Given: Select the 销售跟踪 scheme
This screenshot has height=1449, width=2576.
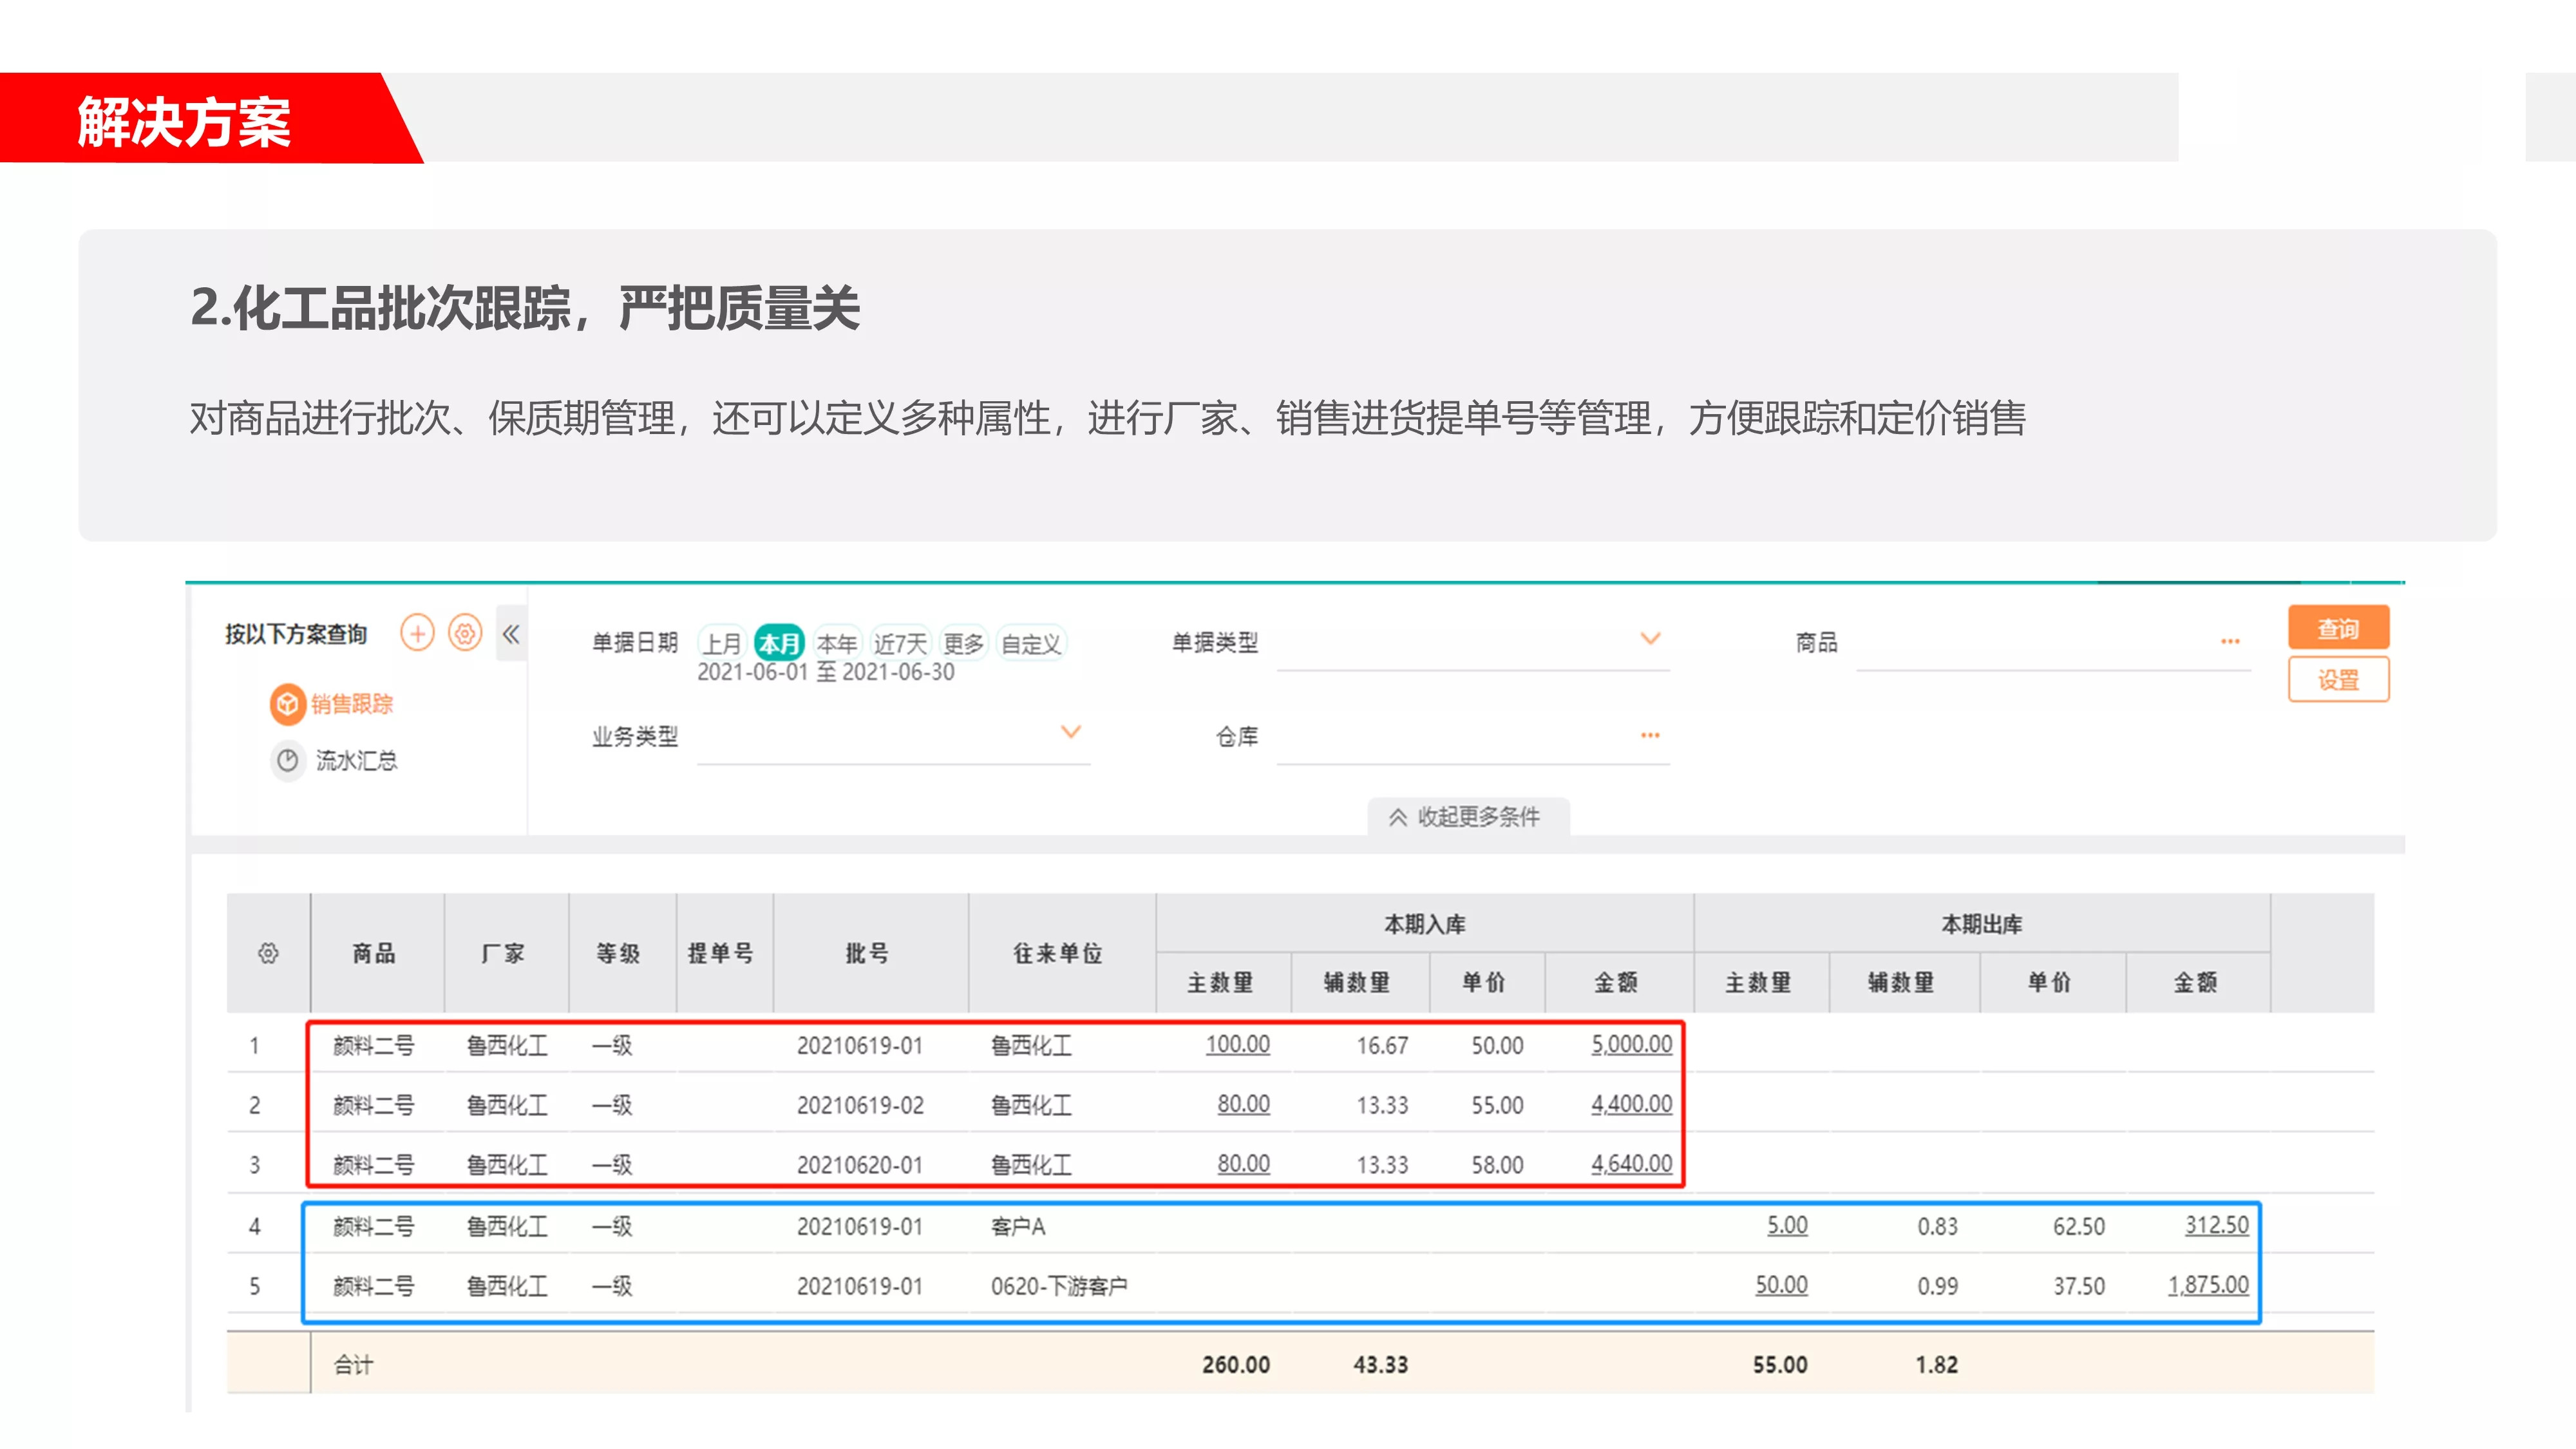Looking at the screenshot, I should click(x=332, y=704).
